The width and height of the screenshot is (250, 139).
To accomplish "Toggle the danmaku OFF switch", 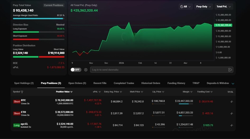I will (76, 70).
